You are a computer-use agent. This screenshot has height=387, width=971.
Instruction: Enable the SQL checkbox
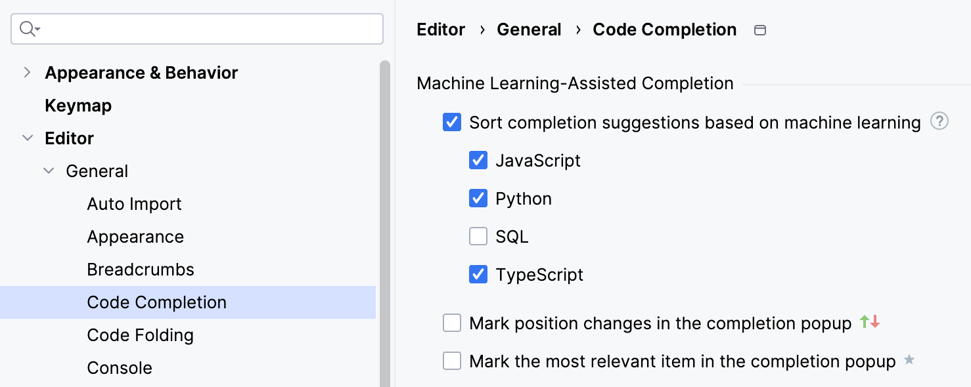click(478, 237)
